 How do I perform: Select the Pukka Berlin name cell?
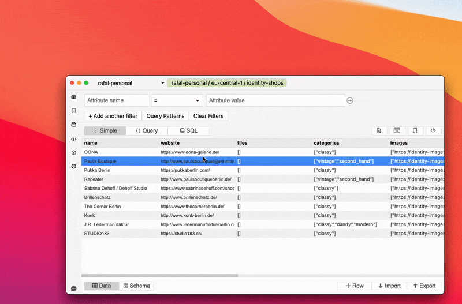click(120, 170)
